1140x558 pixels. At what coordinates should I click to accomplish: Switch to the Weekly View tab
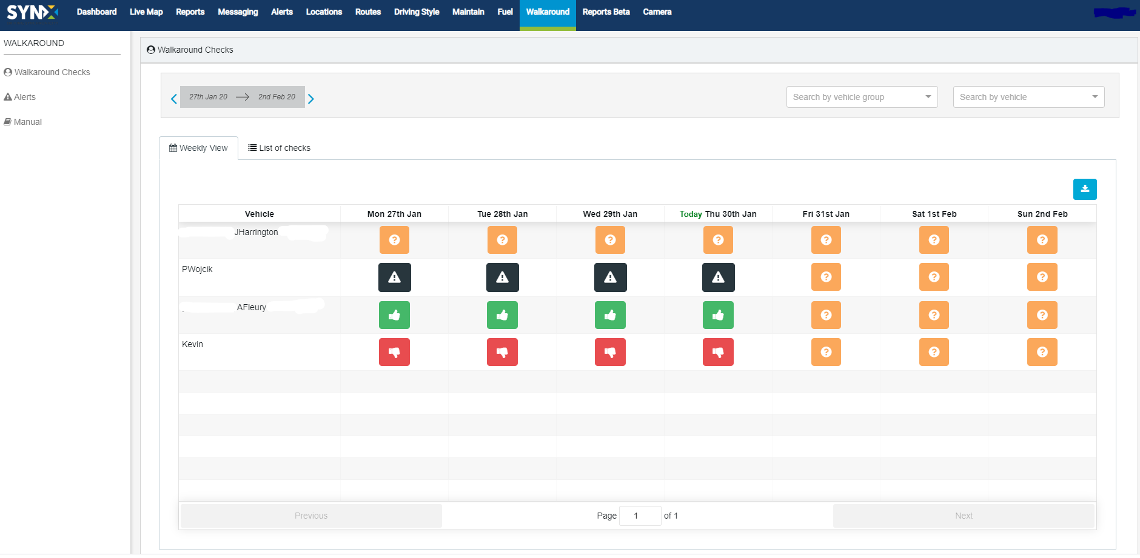198,148
